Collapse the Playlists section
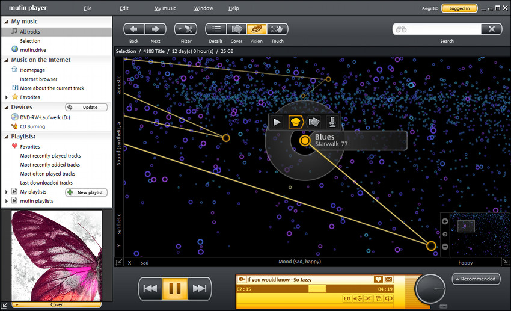Viewport: 511px width, 311px height. pyautogui.click(x=6, y=137)
